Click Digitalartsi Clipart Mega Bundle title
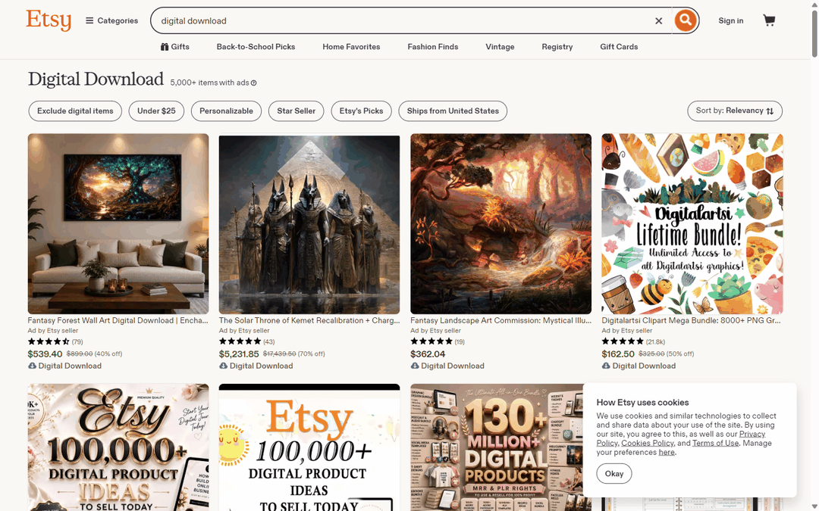Screen dimensions: 819x511 [692, 321]
